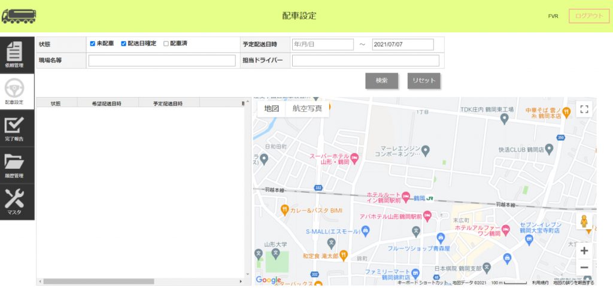
Task: Open 利用規約 link on map
Action: click(x=540, y=283)
